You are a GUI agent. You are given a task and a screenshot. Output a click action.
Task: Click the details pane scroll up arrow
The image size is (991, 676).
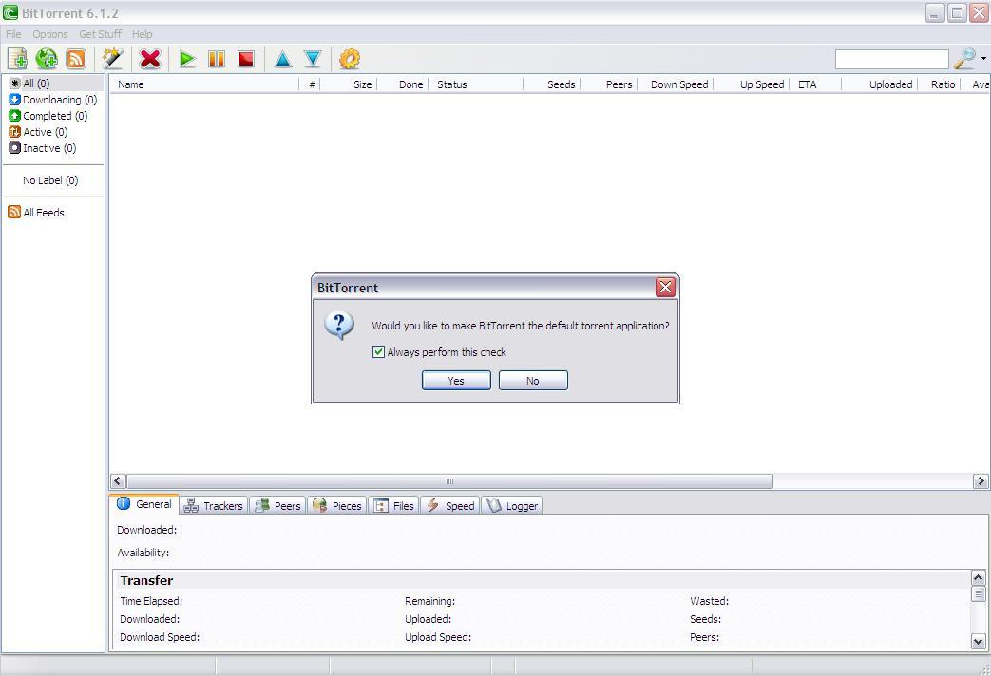pyautogui.click(x=978, y=577)
